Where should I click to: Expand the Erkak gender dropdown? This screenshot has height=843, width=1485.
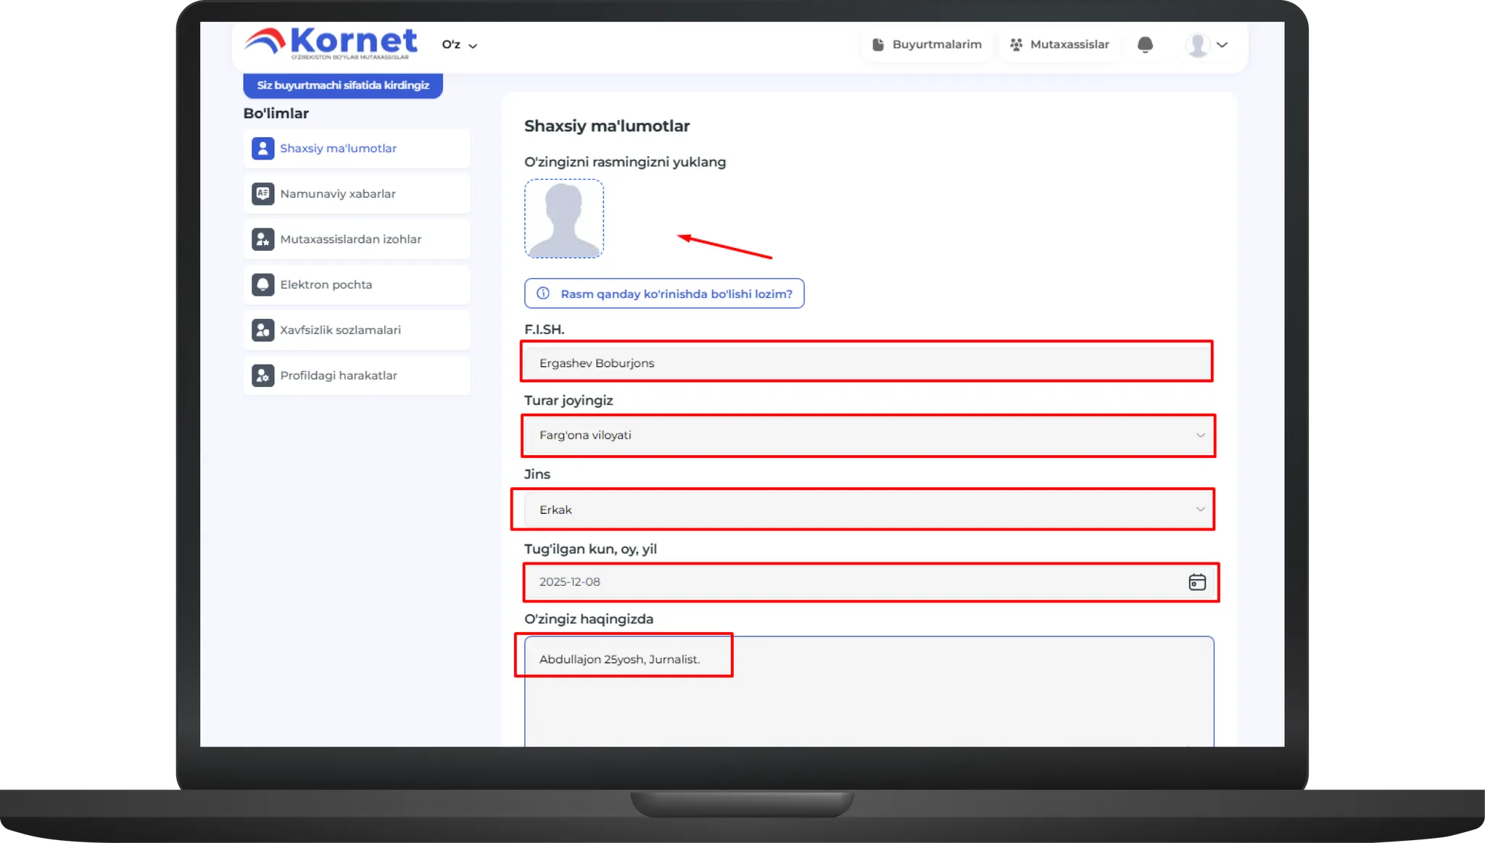pos(1199,510)
